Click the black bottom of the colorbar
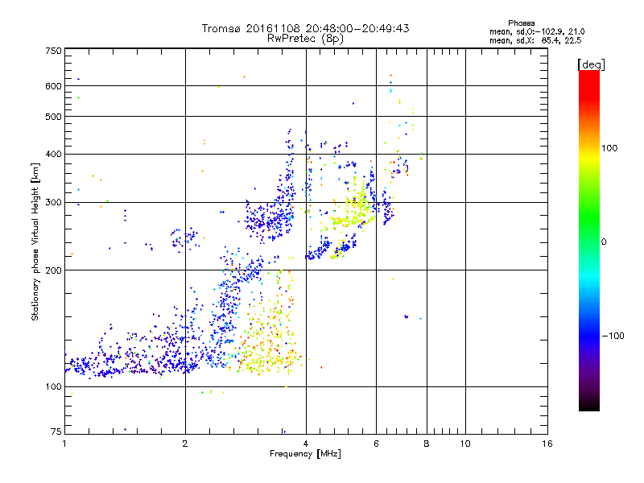 point(588,406)
